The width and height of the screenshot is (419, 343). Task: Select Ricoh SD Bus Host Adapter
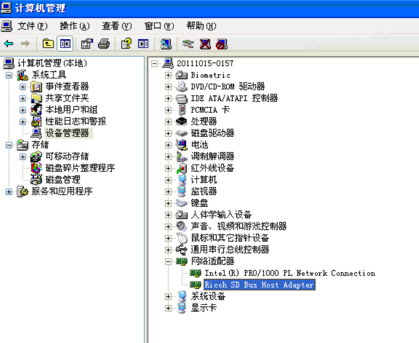click(x=260, y=285)
